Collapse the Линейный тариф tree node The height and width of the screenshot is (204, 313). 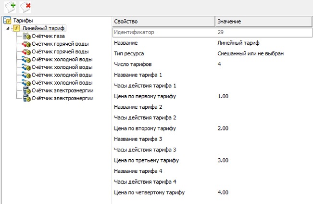(8, 29)
